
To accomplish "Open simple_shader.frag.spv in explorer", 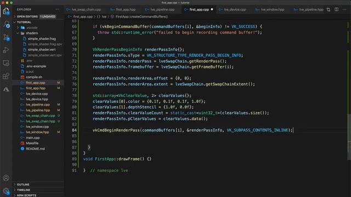I will coord(45,44).
